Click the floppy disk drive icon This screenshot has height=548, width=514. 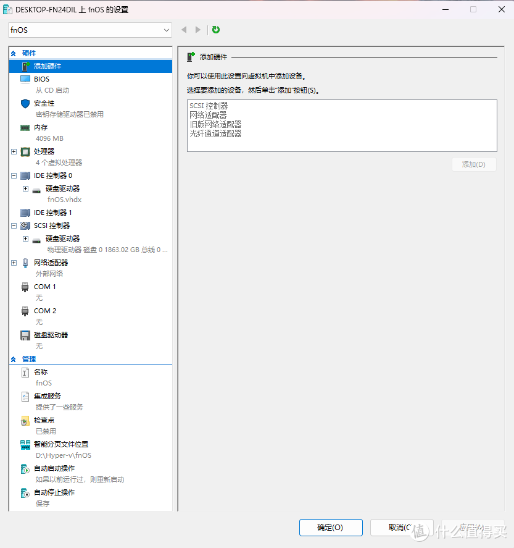coord(25,335)
